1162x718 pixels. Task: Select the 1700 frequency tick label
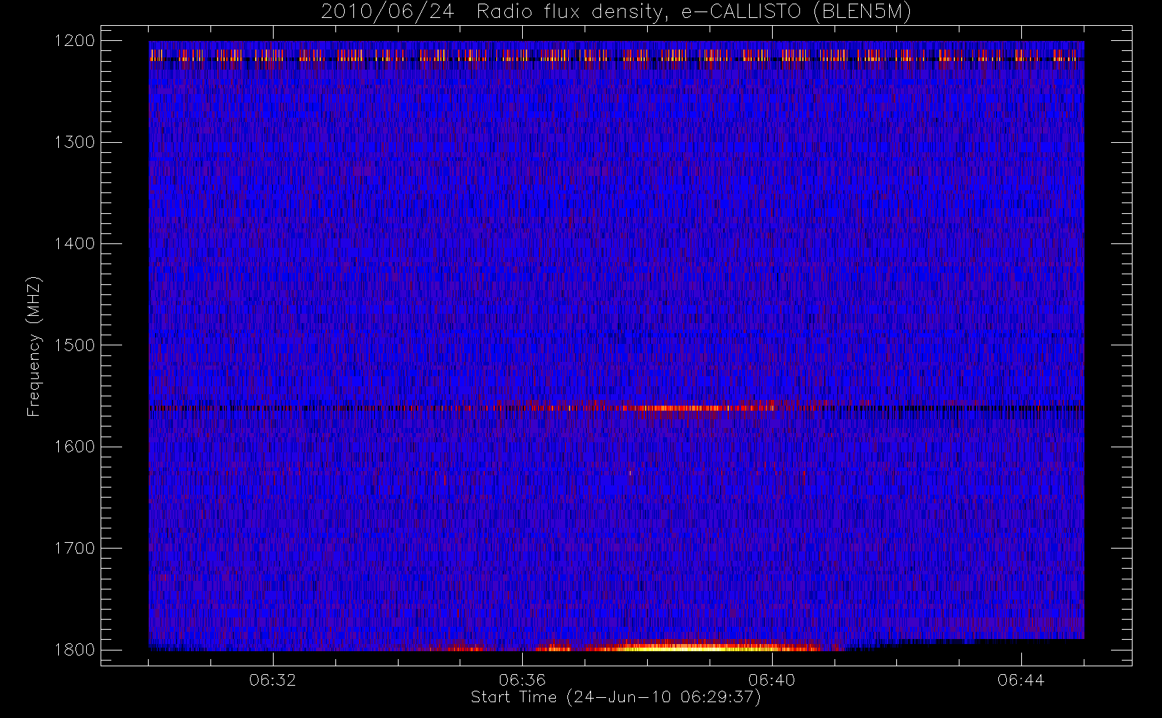[75, 549]
